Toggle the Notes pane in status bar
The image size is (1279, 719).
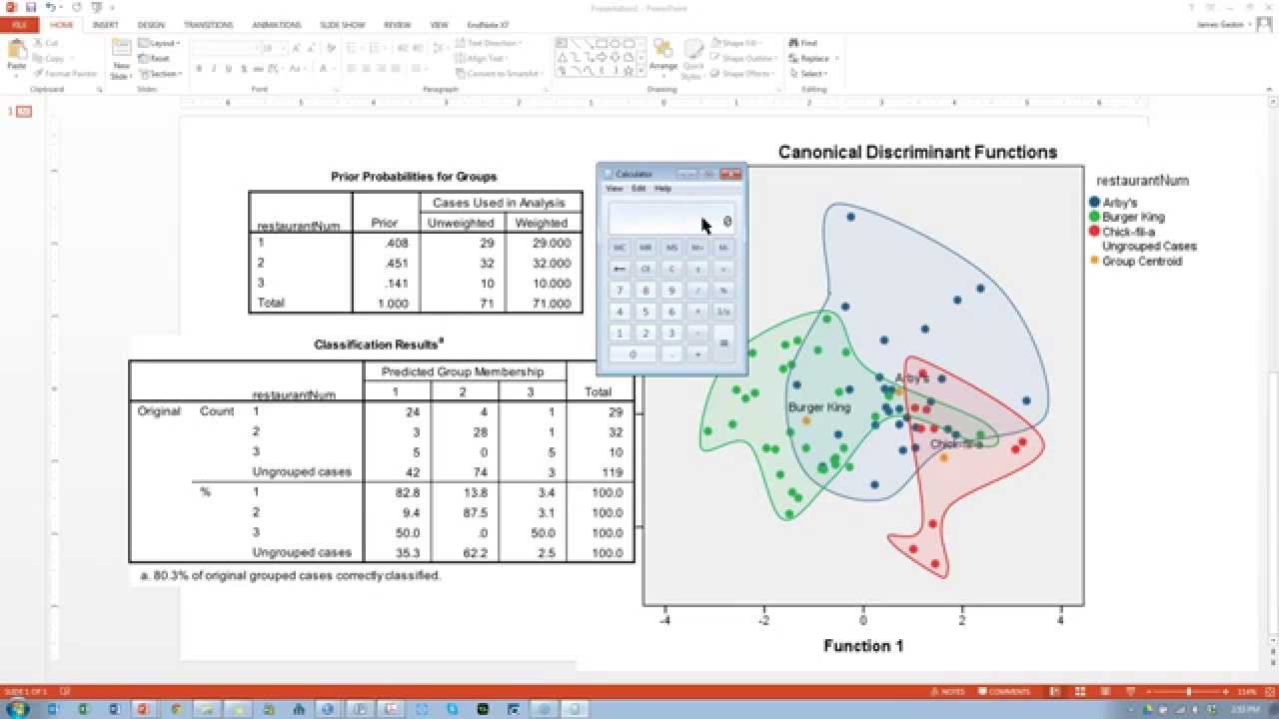948,691
